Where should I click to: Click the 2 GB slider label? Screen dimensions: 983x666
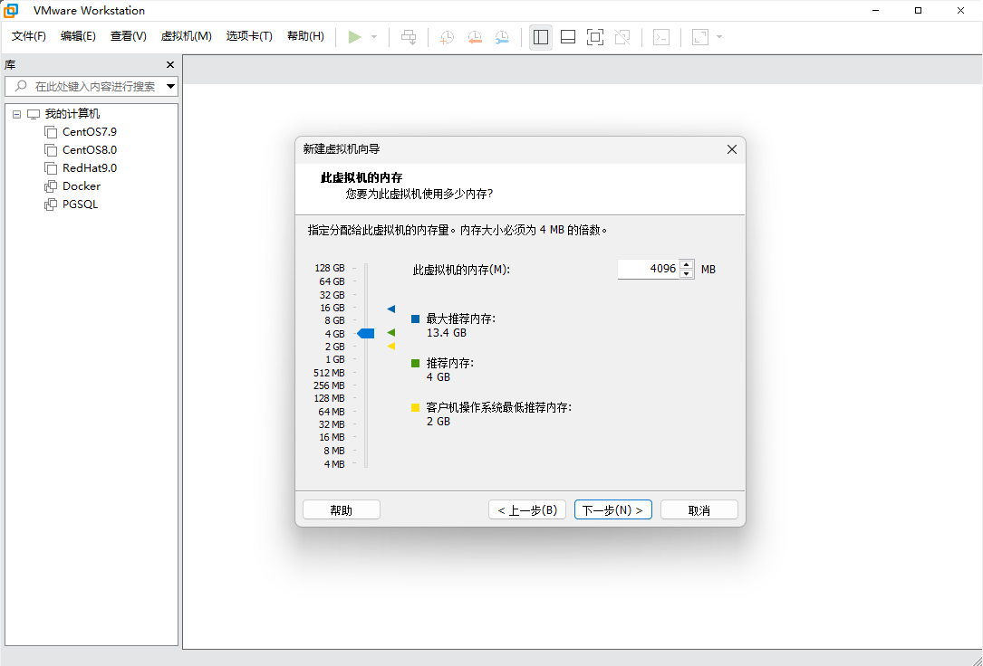pyautogui.click(x=335, y=347)
